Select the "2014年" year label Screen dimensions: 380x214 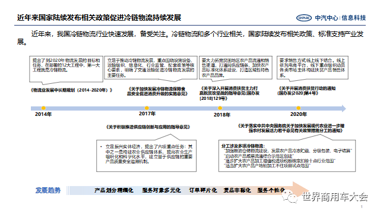coord(43,114)
